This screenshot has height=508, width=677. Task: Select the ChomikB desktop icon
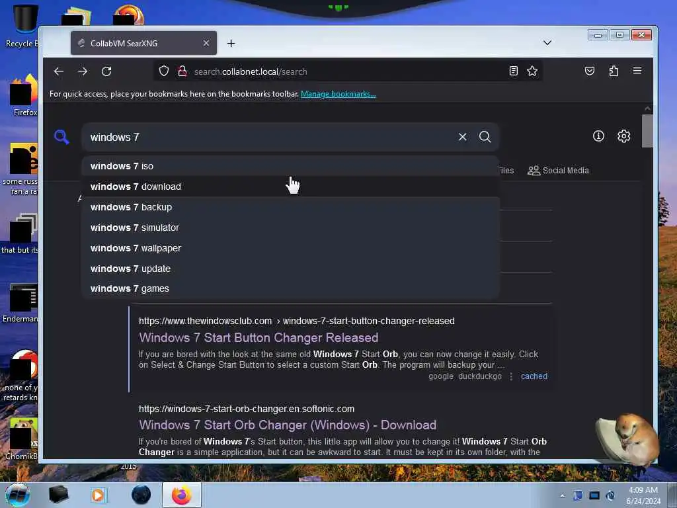(22, 439)
